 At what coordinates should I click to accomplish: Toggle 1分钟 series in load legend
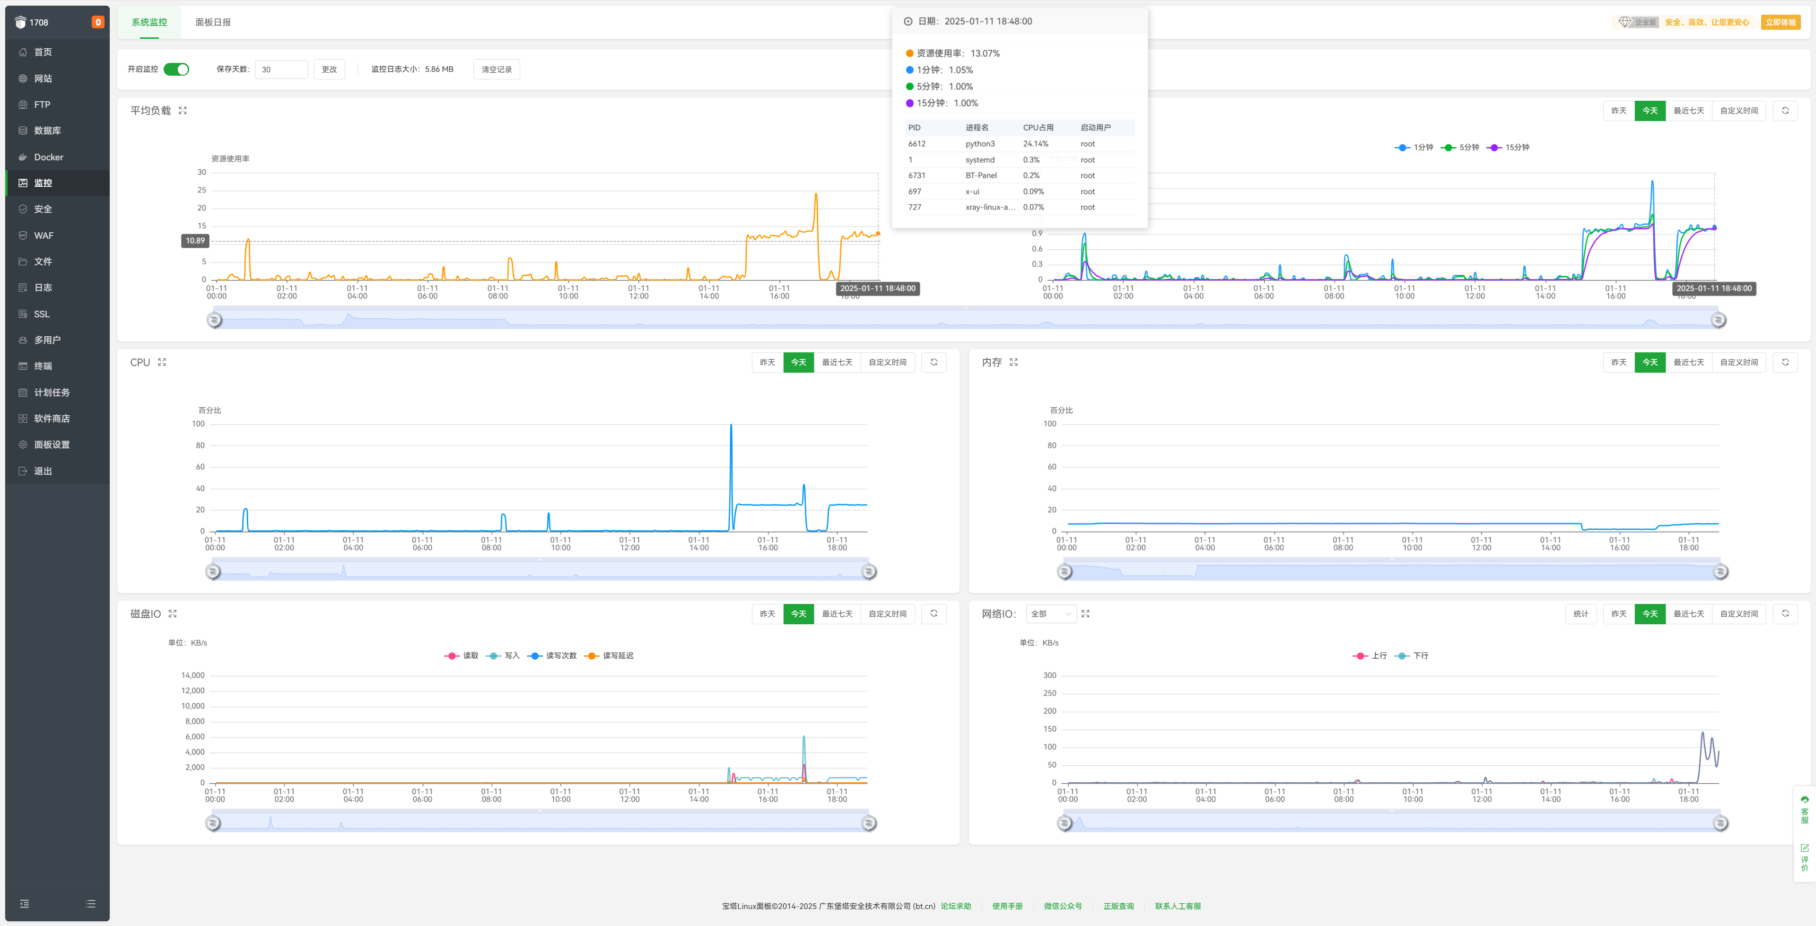(x=1414, y=148)
